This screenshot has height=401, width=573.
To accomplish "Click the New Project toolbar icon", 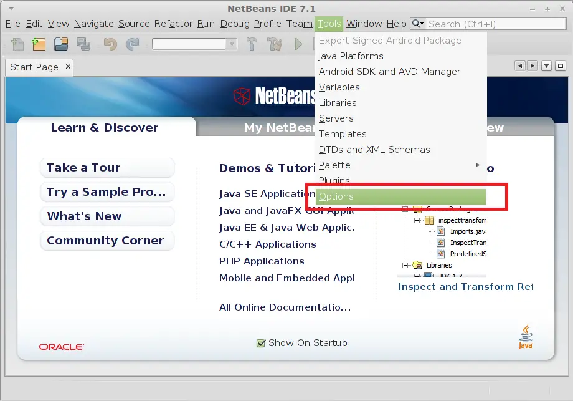I will pos(39,44).
